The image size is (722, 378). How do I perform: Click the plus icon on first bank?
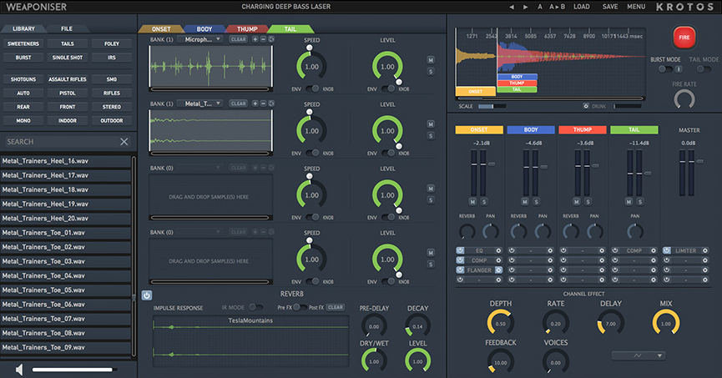click(255, 39)
